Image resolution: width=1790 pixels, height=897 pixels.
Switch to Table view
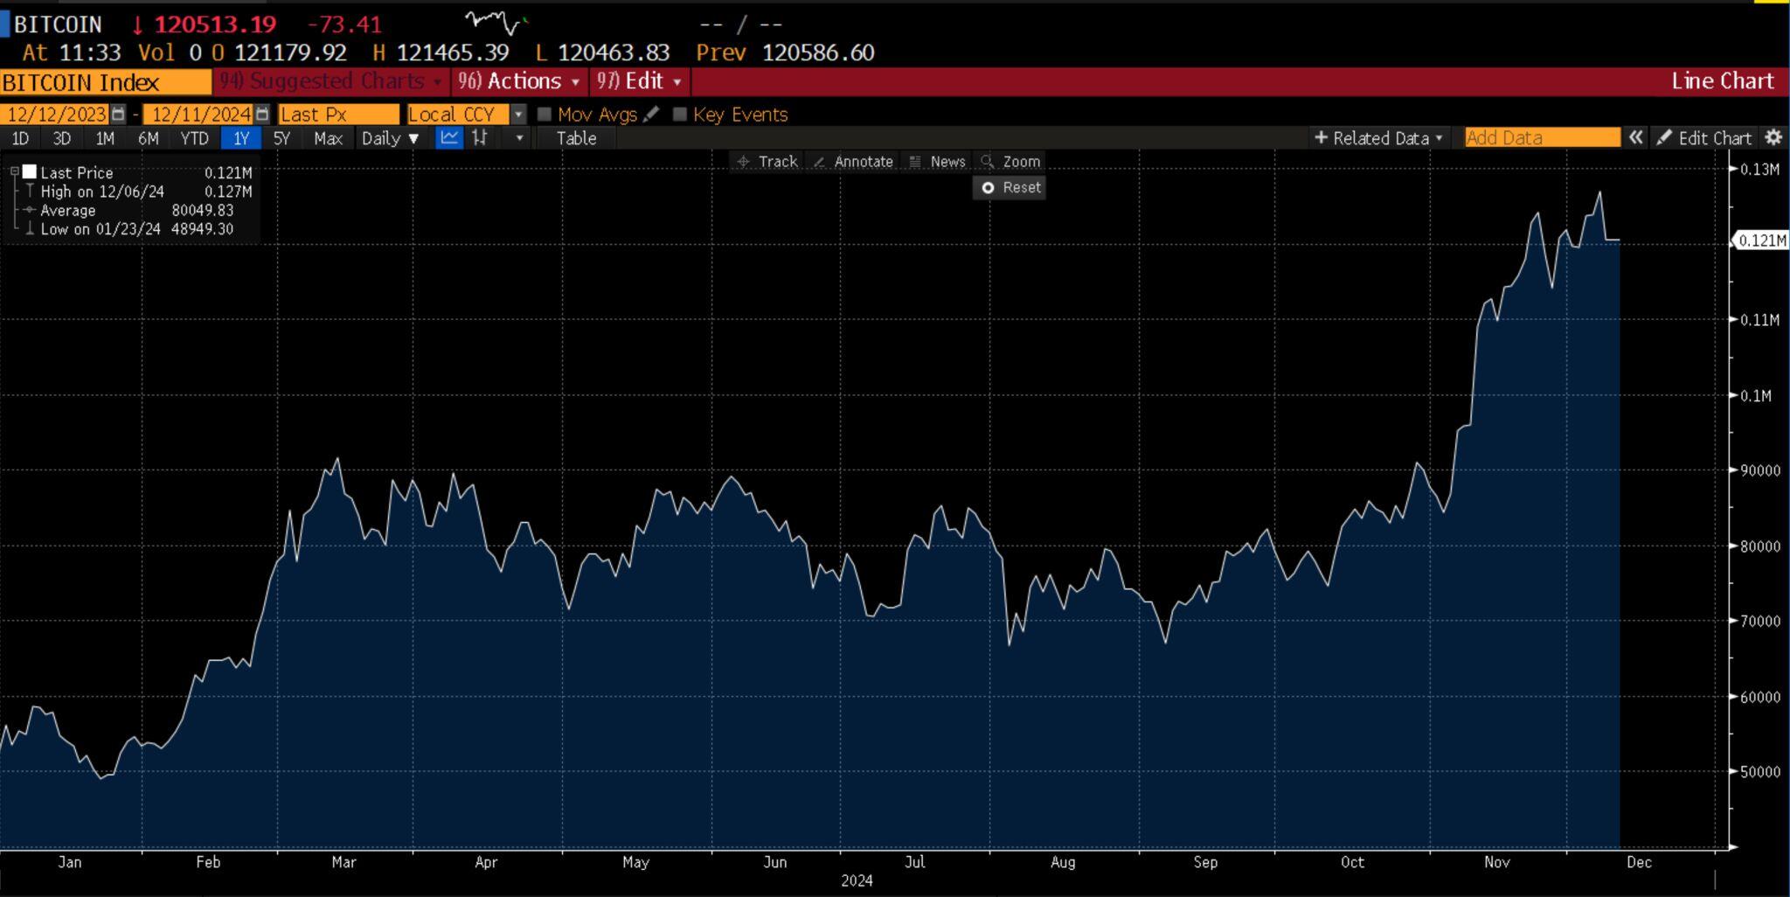(576, 137)
